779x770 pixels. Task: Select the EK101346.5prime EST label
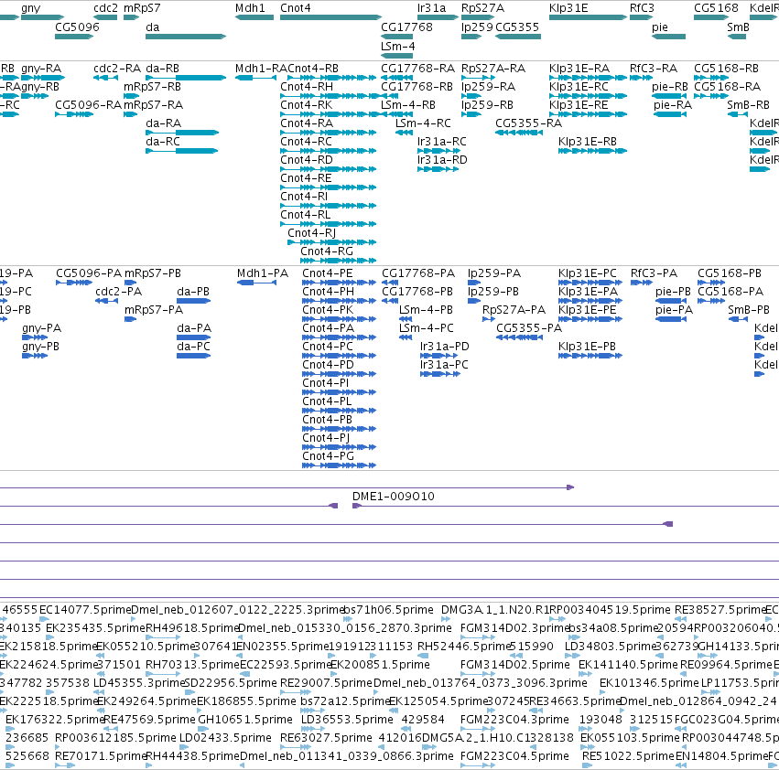(649, 682)
